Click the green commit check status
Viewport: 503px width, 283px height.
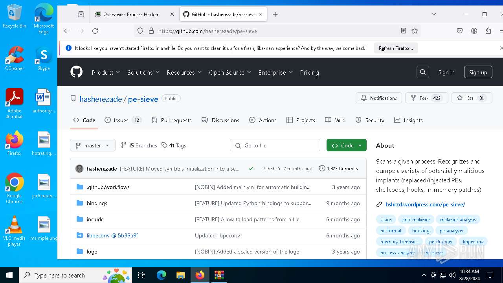click(x=251, y=169)
